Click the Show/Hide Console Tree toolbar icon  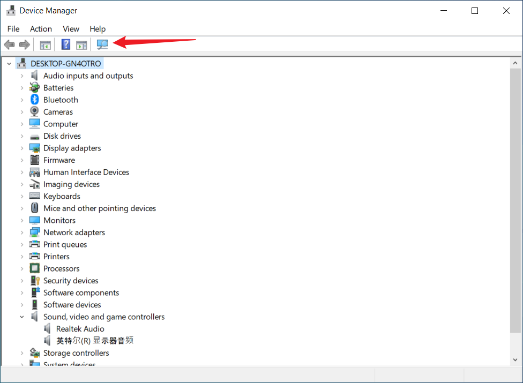pos(46,44)
